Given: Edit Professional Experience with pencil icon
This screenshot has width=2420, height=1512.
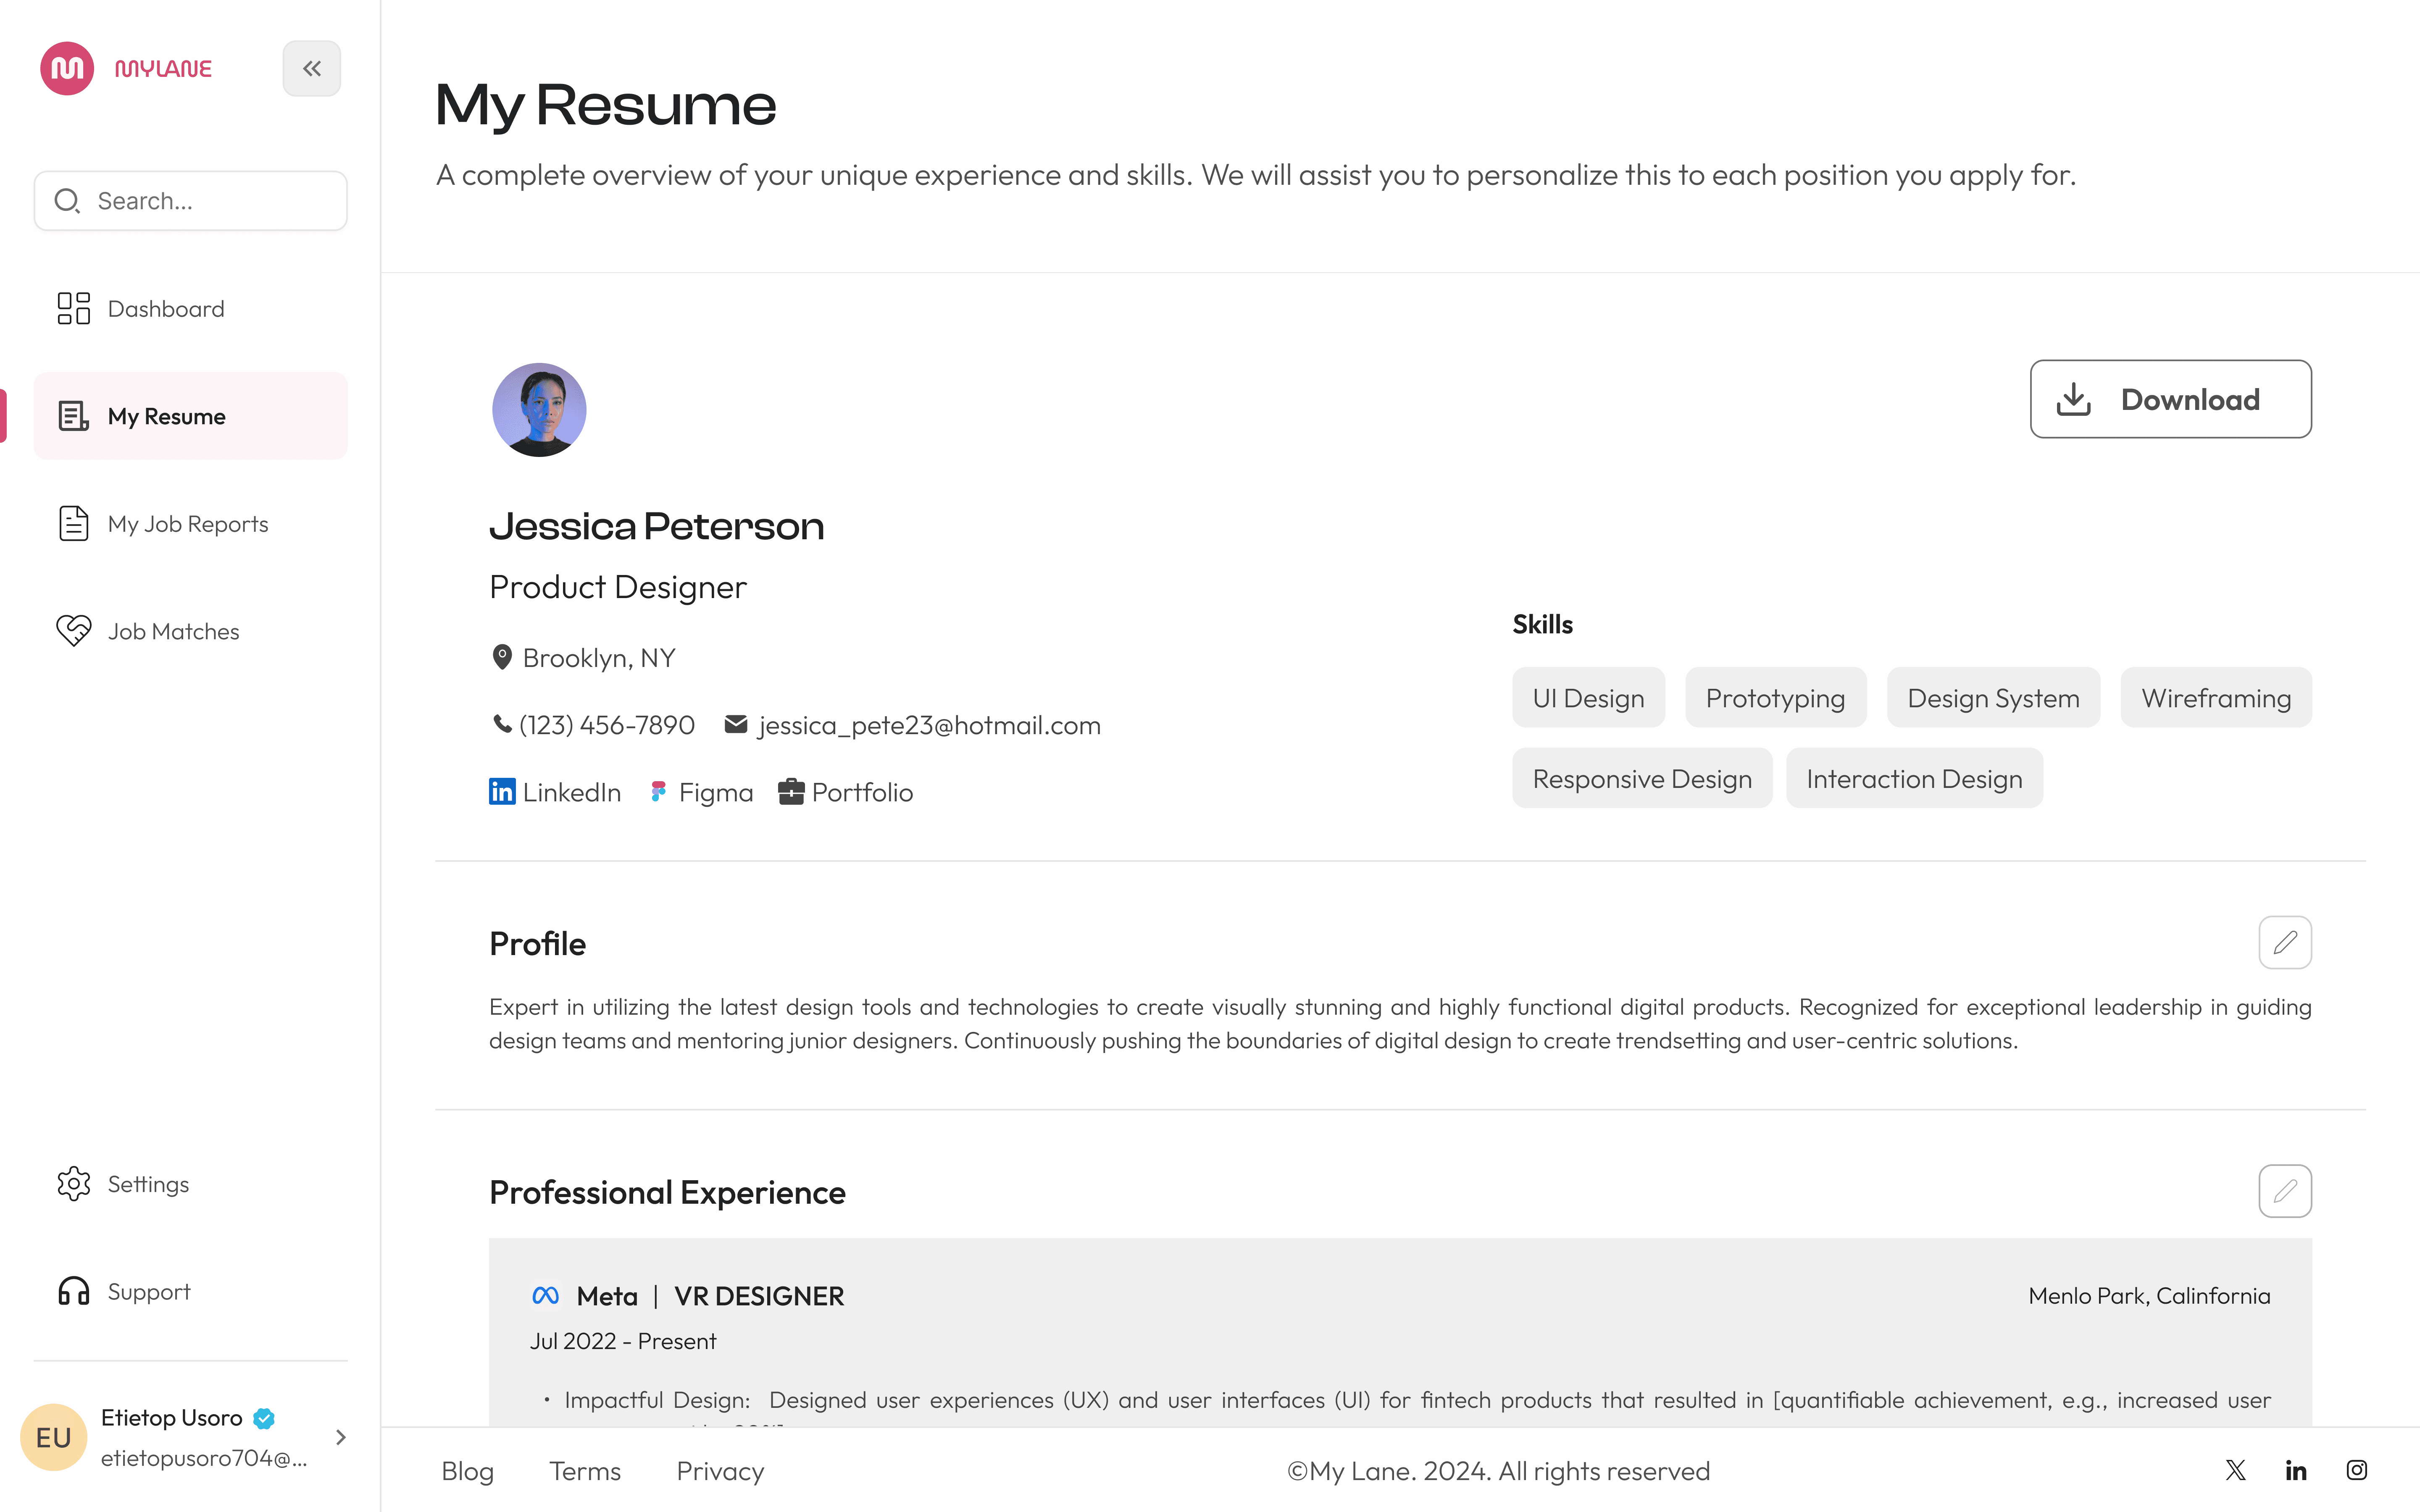Looking at the screenshot, I should (2285, 1191).
